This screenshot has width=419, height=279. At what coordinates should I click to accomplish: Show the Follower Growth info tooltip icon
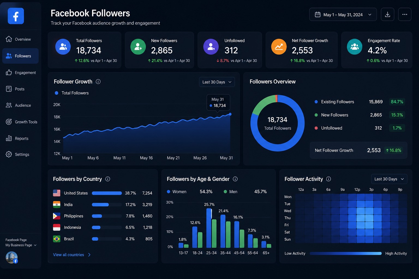(x=98, y=81)
